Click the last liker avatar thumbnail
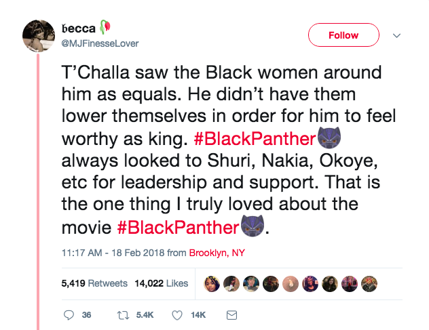The height and width of the screenshot is (330, 429). pos(369,283)
